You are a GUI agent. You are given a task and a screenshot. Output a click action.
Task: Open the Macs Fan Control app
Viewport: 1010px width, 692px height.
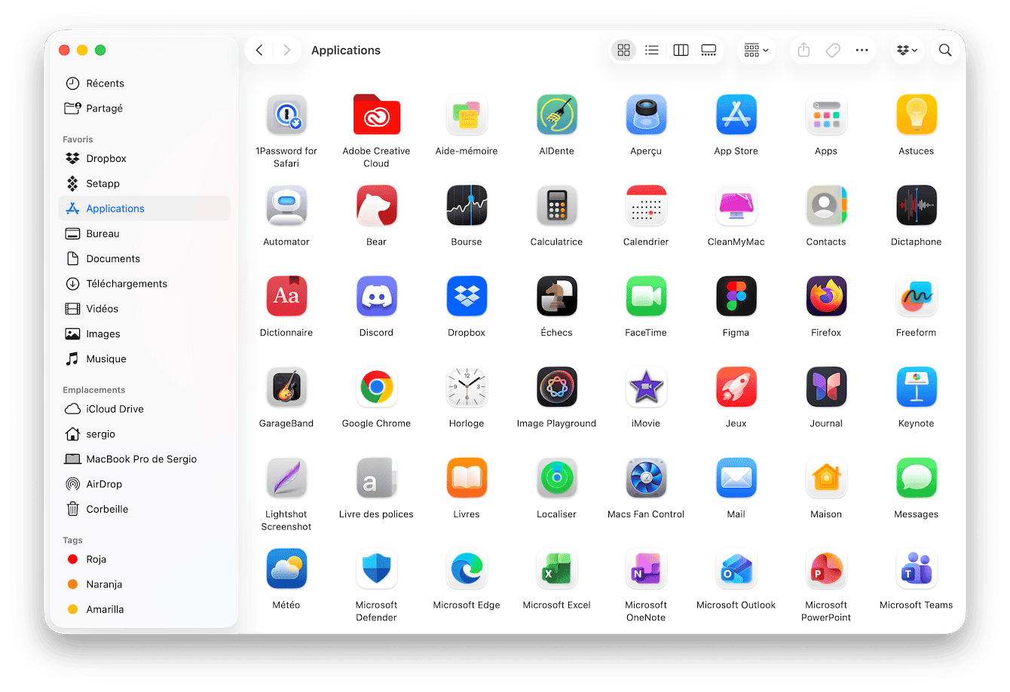[x=646, y=477]
